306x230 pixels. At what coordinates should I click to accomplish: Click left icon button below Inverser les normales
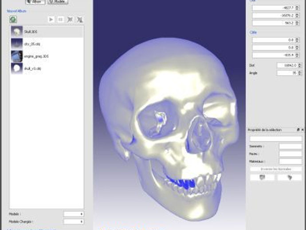(x=262, y=177)
